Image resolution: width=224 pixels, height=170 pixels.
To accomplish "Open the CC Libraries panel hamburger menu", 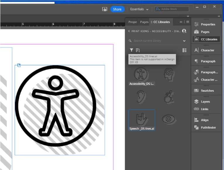I will pyautogui.click(x=188, y=22).
